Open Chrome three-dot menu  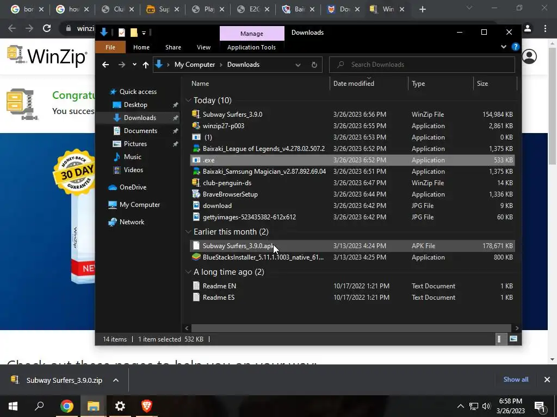point(545,28)
